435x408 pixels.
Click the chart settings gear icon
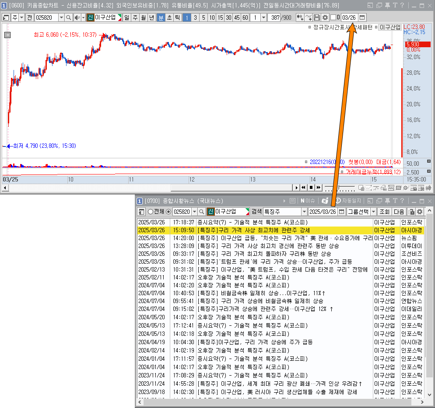pyautogui.click(x=325, y=17)
